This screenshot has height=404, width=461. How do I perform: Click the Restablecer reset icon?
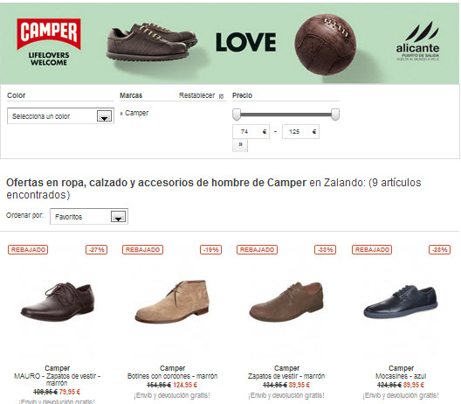[x=222, y=96]
